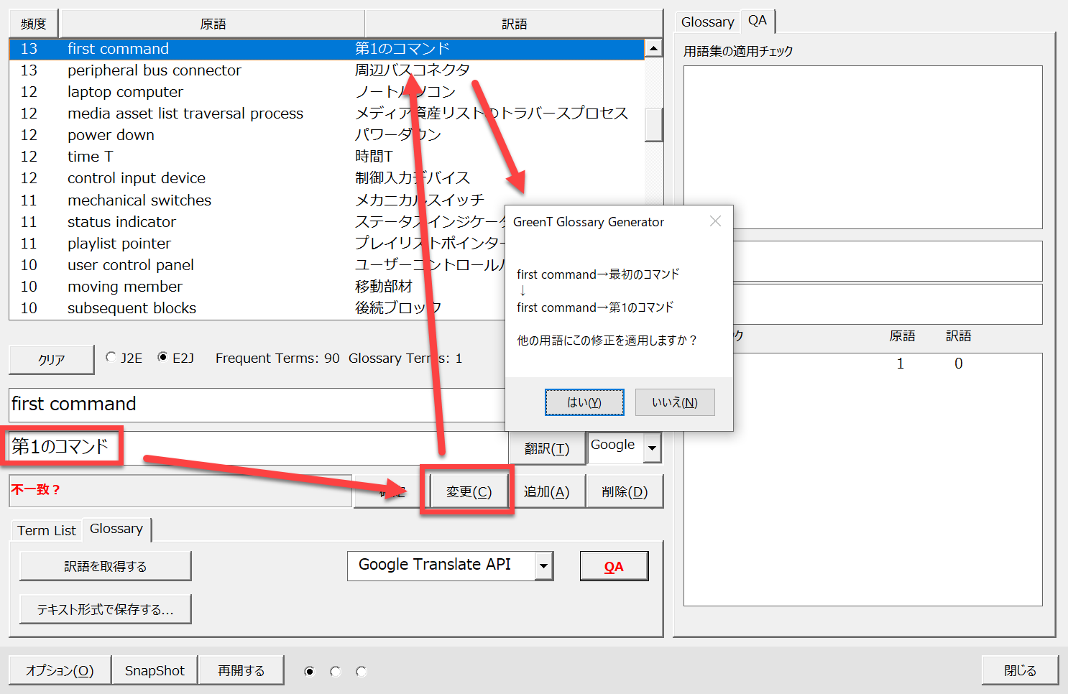Click the SnapShot button
This screenshot has height=694, width=1068.
(x=155, y=670)
